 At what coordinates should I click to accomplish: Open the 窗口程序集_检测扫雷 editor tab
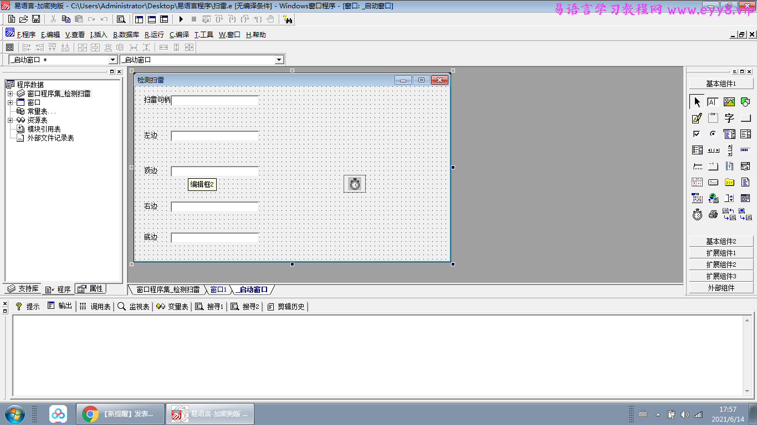pyautogui.click(x=168, y=289)
